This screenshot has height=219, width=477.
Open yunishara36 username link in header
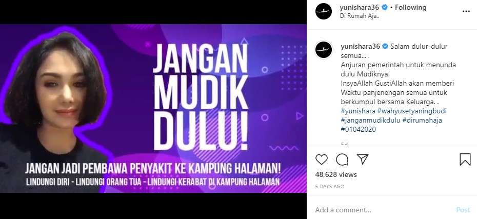click(359, 7)
